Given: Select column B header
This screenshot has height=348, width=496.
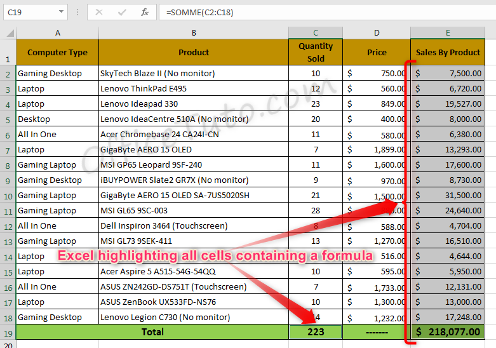Looking at the screenshot, I should [194, 33].
